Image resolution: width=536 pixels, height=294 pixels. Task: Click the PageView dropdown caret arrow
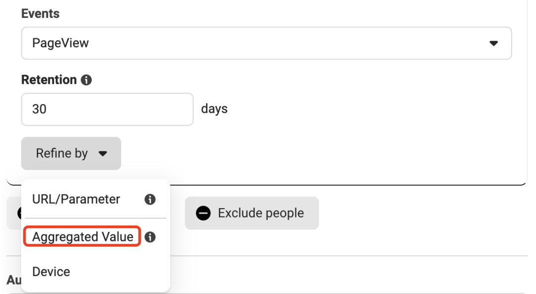click(x=493, y=43)
